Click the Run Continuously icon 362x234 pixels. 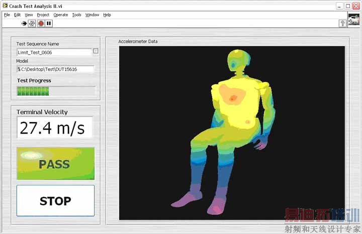click(32, 23)
